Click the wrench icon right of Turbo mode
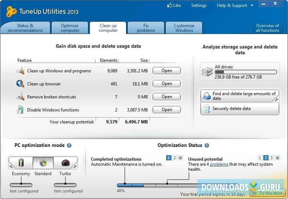 coord(75,166)
